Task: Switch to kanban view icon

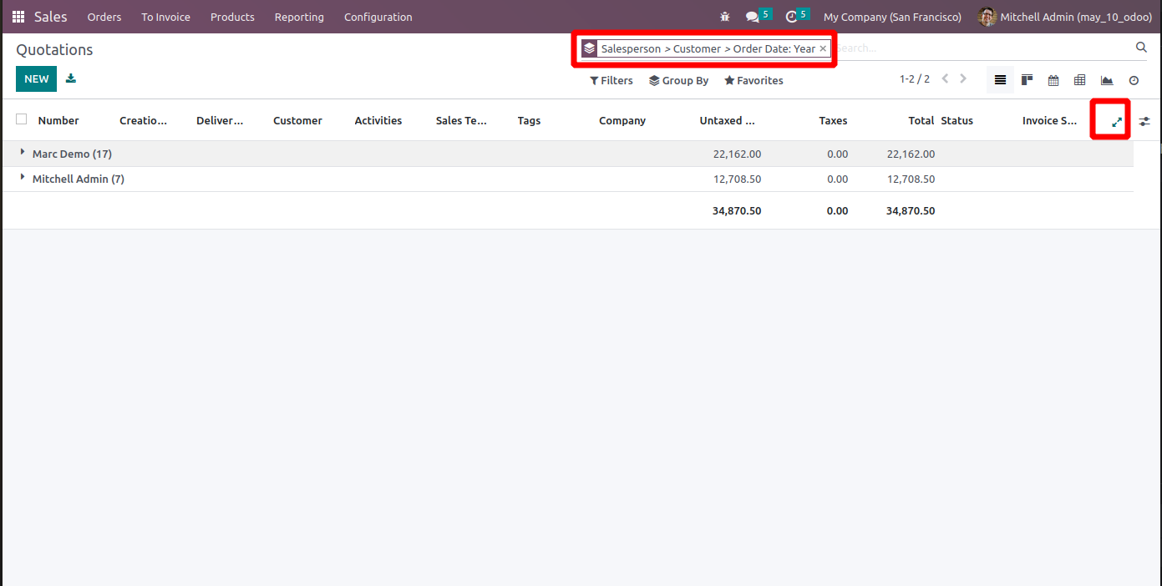Action: coord(1027,80)
